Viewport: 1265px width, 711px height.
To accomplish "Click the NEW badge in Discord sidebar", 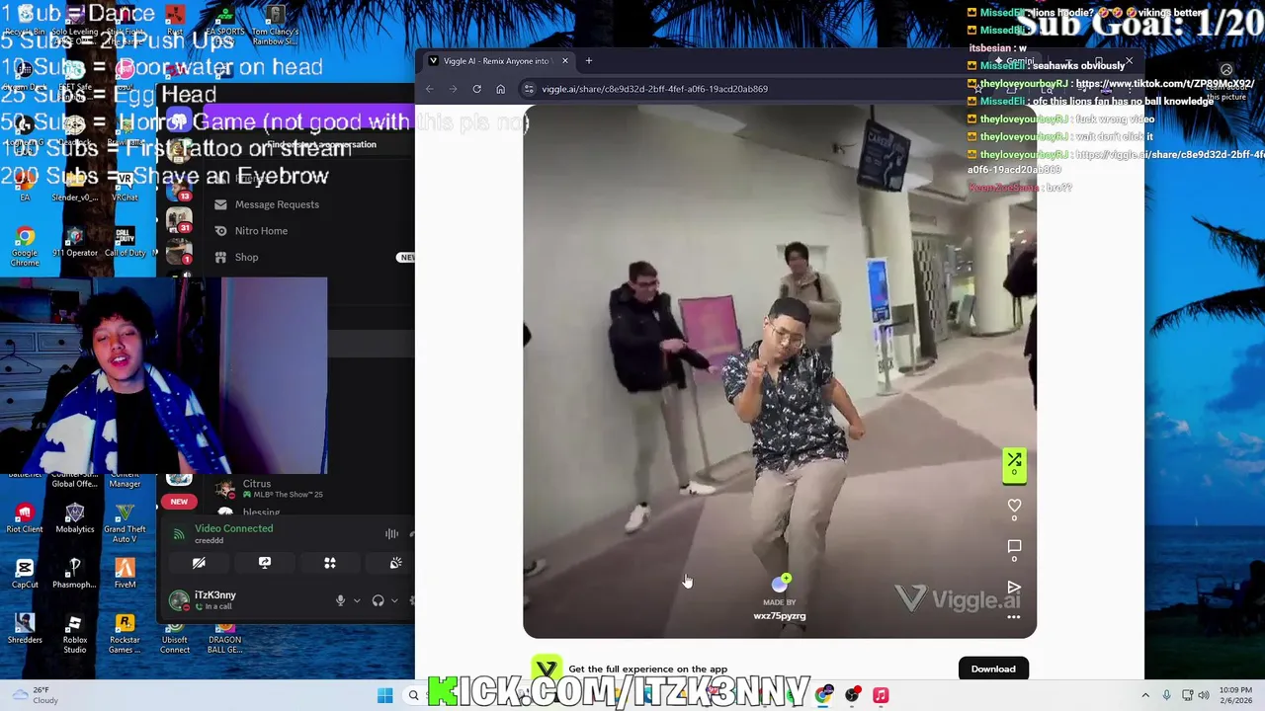I will point(179,502).
